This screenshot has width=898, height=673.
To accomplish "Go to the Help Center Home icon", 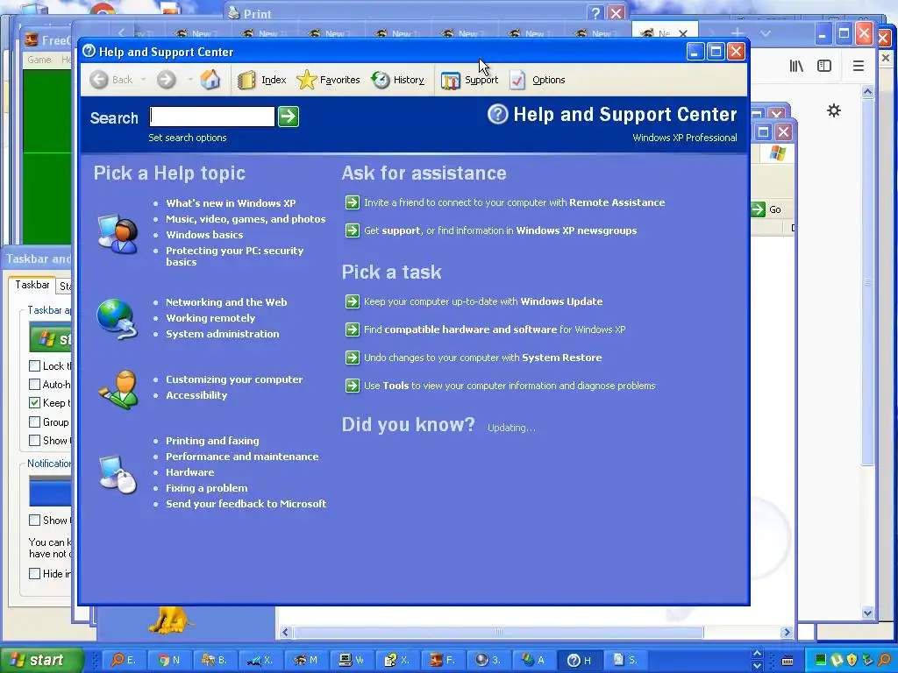I will point(210,80).
